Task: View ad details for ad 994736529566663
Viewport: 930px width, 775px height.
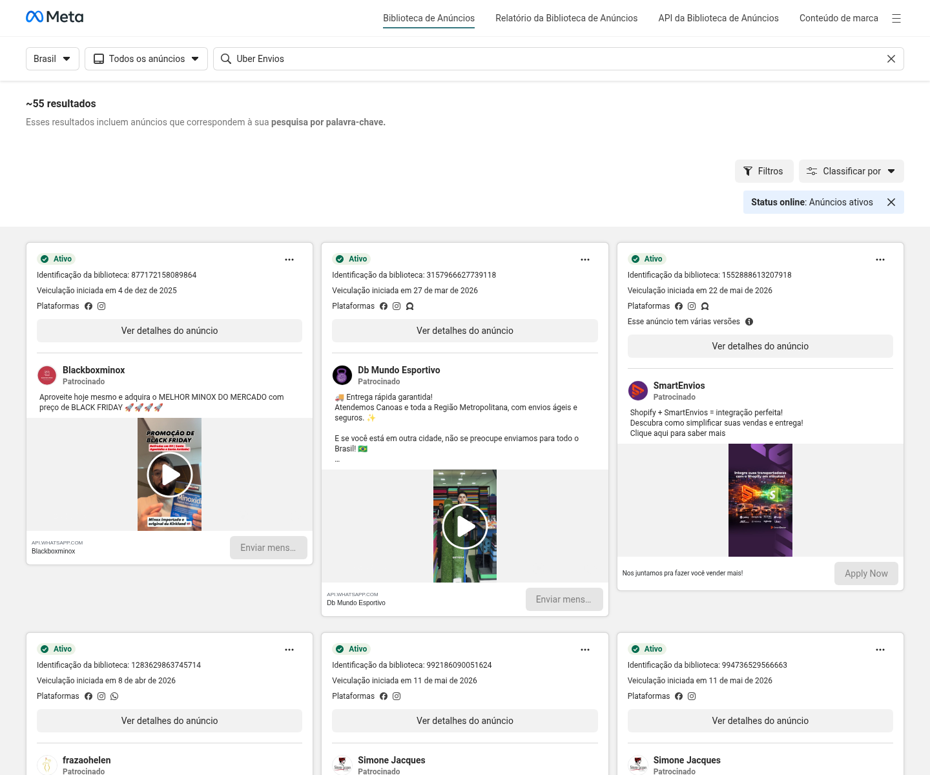Action: pos(760,721)
